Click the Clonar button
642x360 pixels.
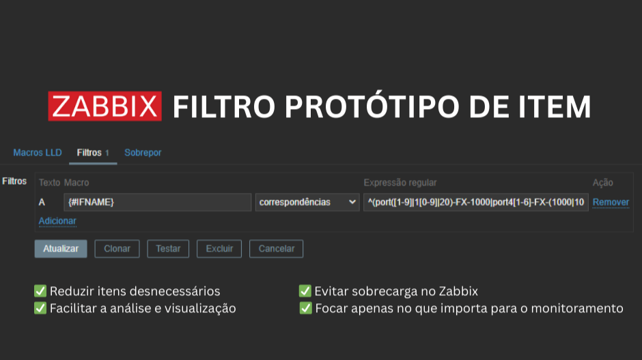[117, 248]
